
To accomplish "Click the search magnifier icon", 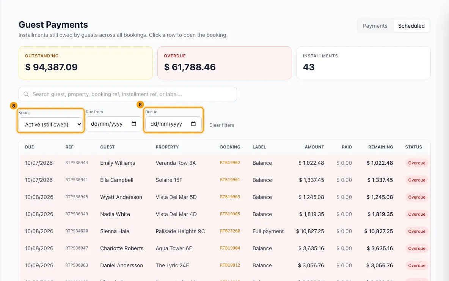I will pyautogui.click(x=26, y=94).
